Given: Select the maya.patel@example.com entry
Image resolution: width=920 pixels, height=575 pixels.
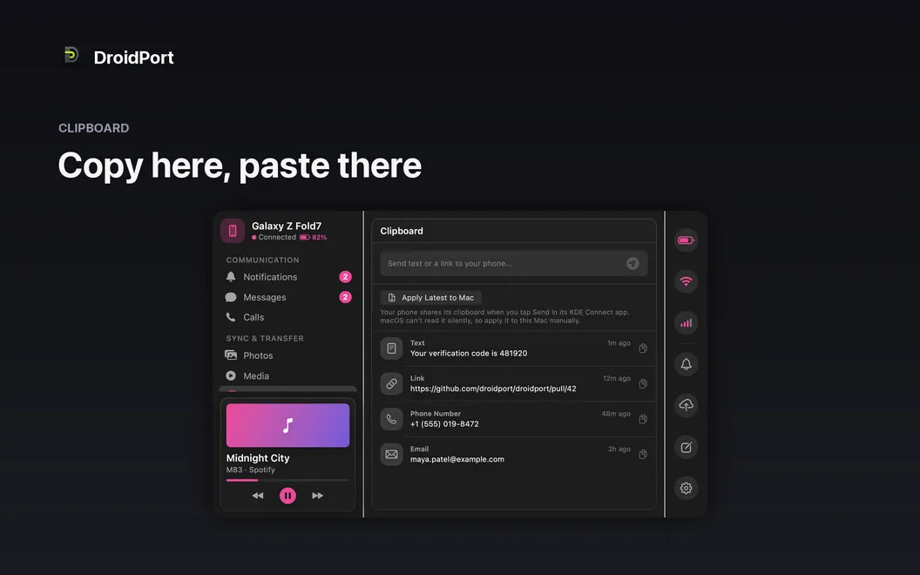Looking at the screenshot, I should [x=457, y=459].
